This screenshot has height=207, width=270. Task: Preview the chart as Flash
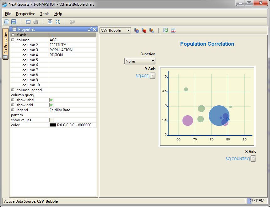144,30
